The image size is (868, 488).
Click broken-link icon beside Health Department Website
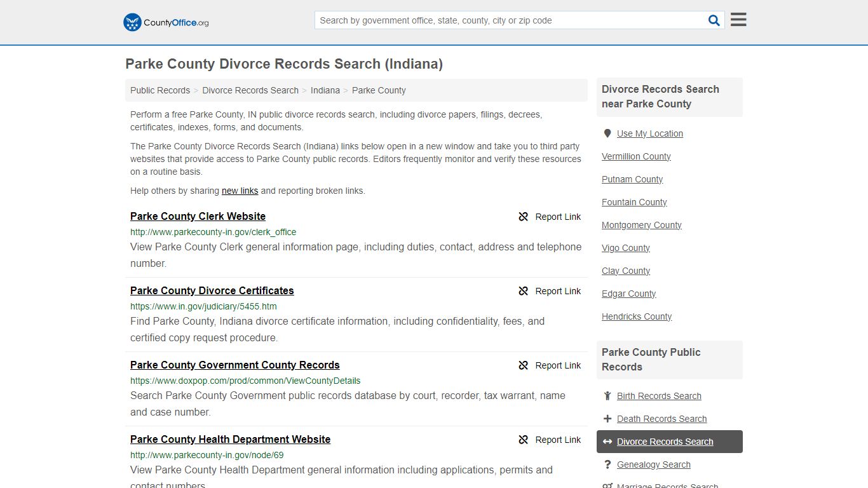tap(524, 440)
